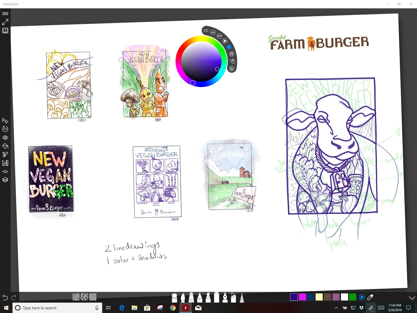
Task: Choose the magenta color swatch
Action: tap(302, 297)
